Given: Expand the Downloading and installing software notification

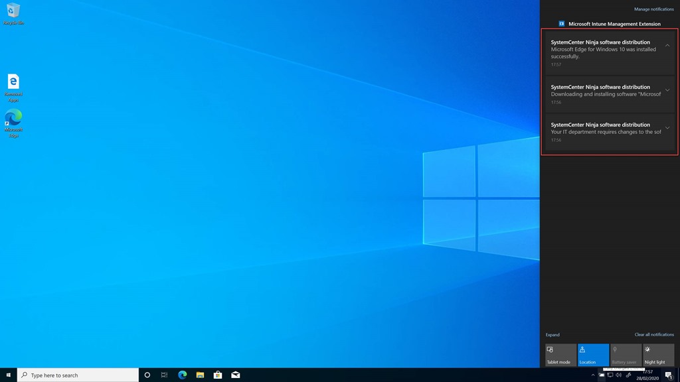Looking at the screenshot, I should pyautogui.click(x=667, y=90).
